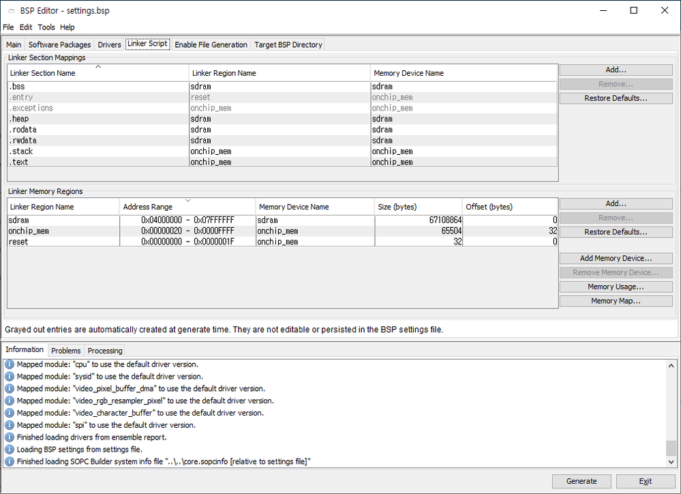Screen dimensions: 681x494
Task: Open the Edit menu
Action: pos(26,27)
